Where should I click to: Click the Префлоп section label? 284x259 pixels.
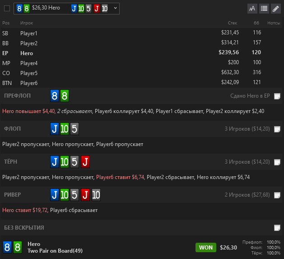pyautogui.click(x=18, y=96)
